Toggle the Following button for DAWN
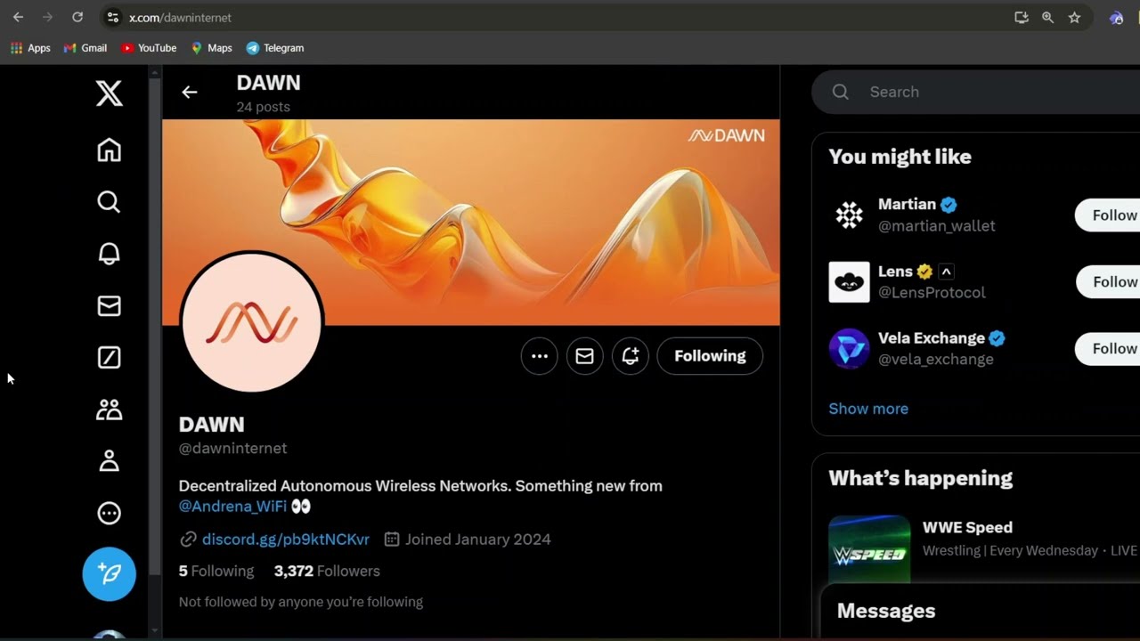The width and height of the screenshot is (1140, 641). point(709,356)
